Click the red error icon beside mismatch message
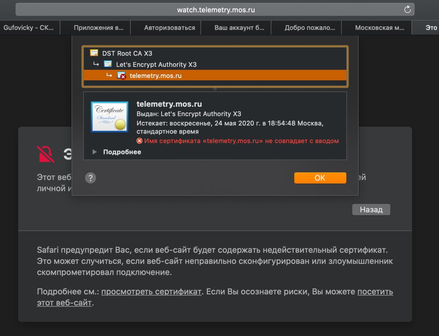This screenshot has height=336, width=439. pyautogui.click(x=139, y=141)
